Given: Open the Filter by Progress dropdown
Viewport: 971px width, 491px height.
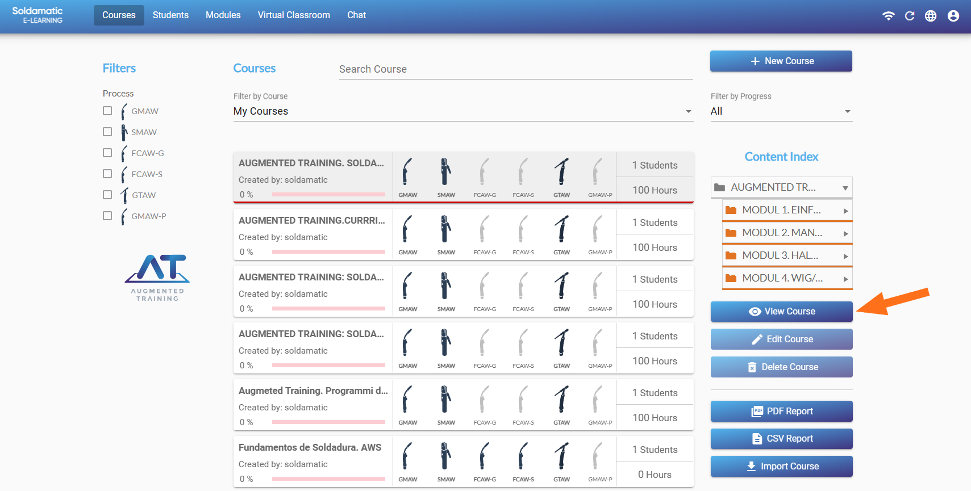Looking at the screenshot, I should click(781, 111).
